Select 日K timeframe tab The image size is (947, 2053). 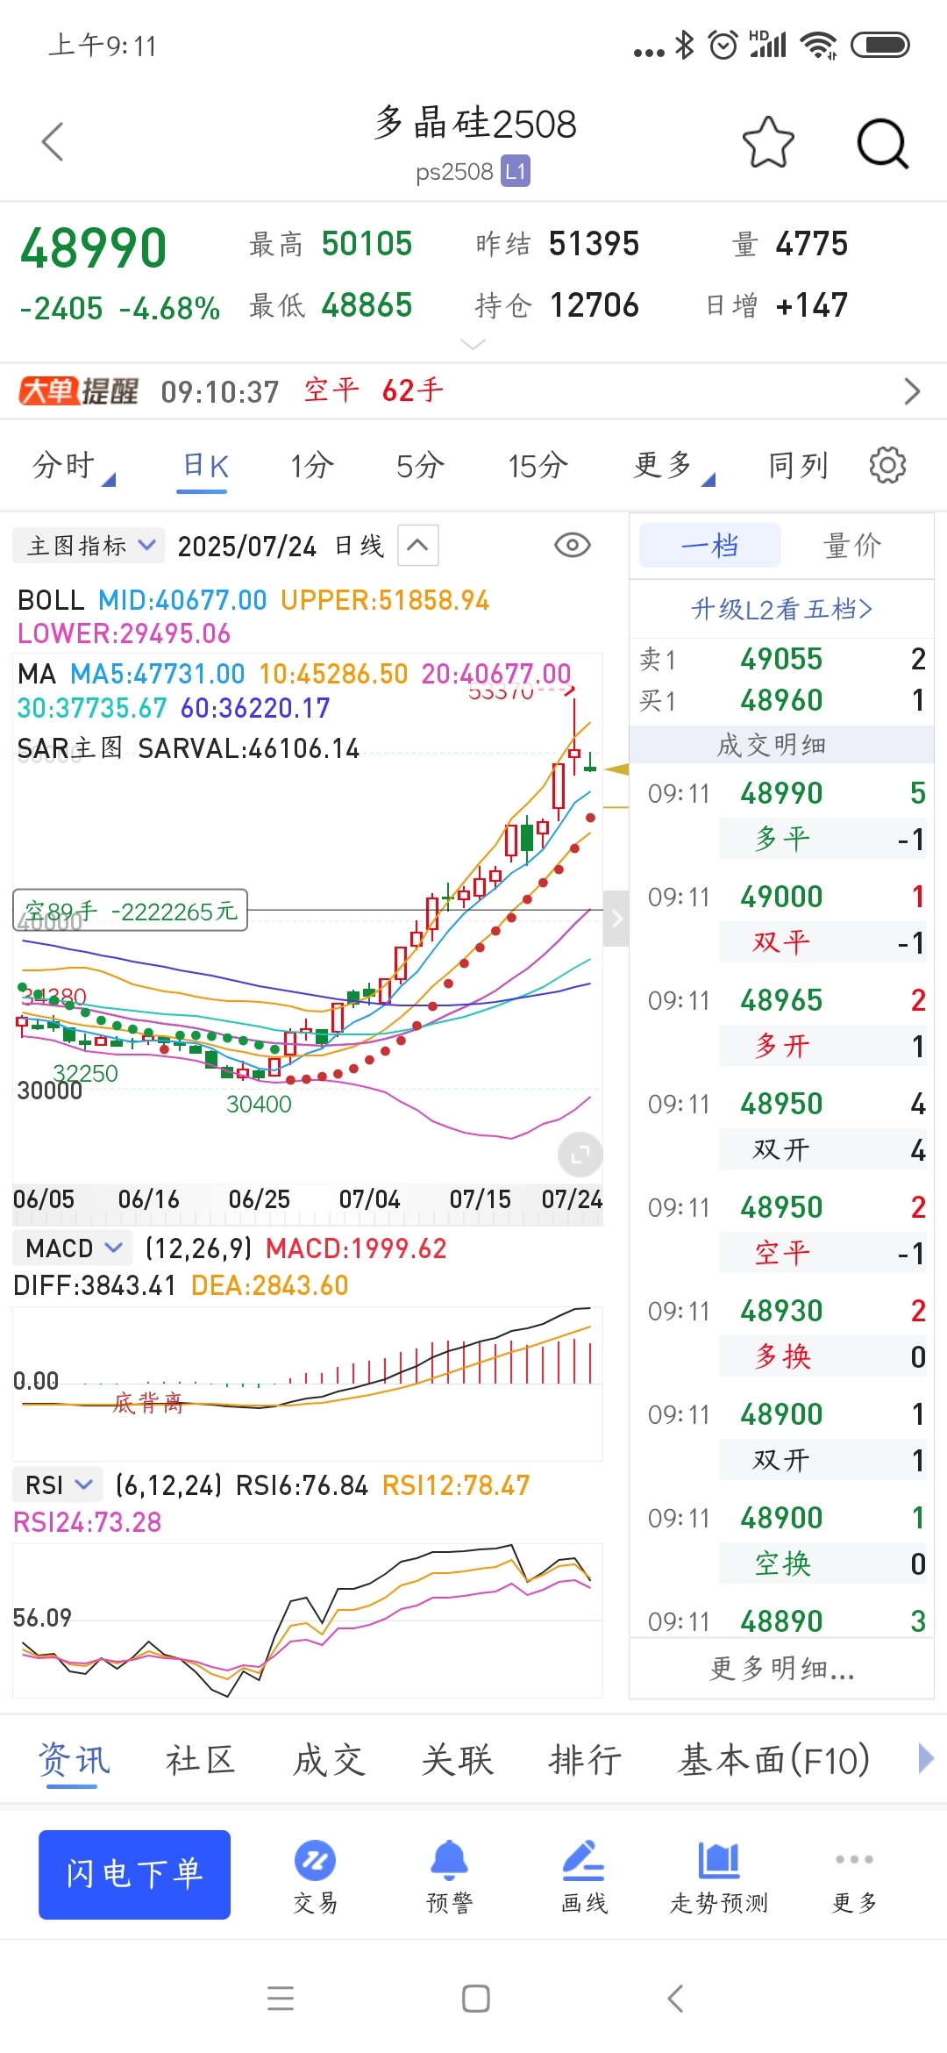205,465
